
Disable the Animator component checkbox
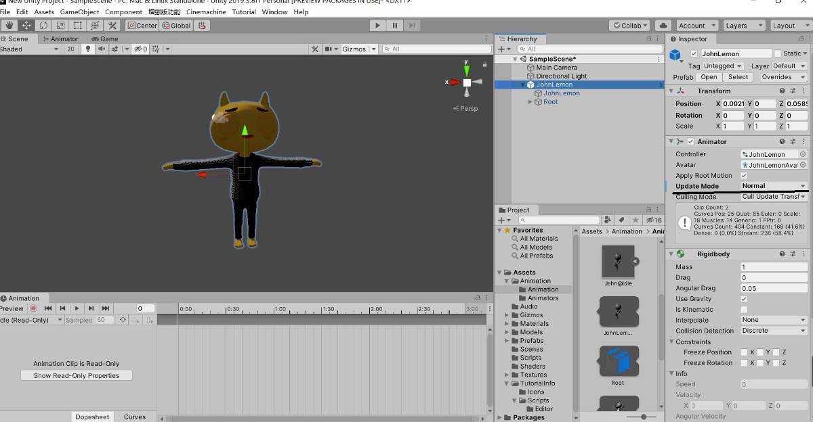coord(690,141)
